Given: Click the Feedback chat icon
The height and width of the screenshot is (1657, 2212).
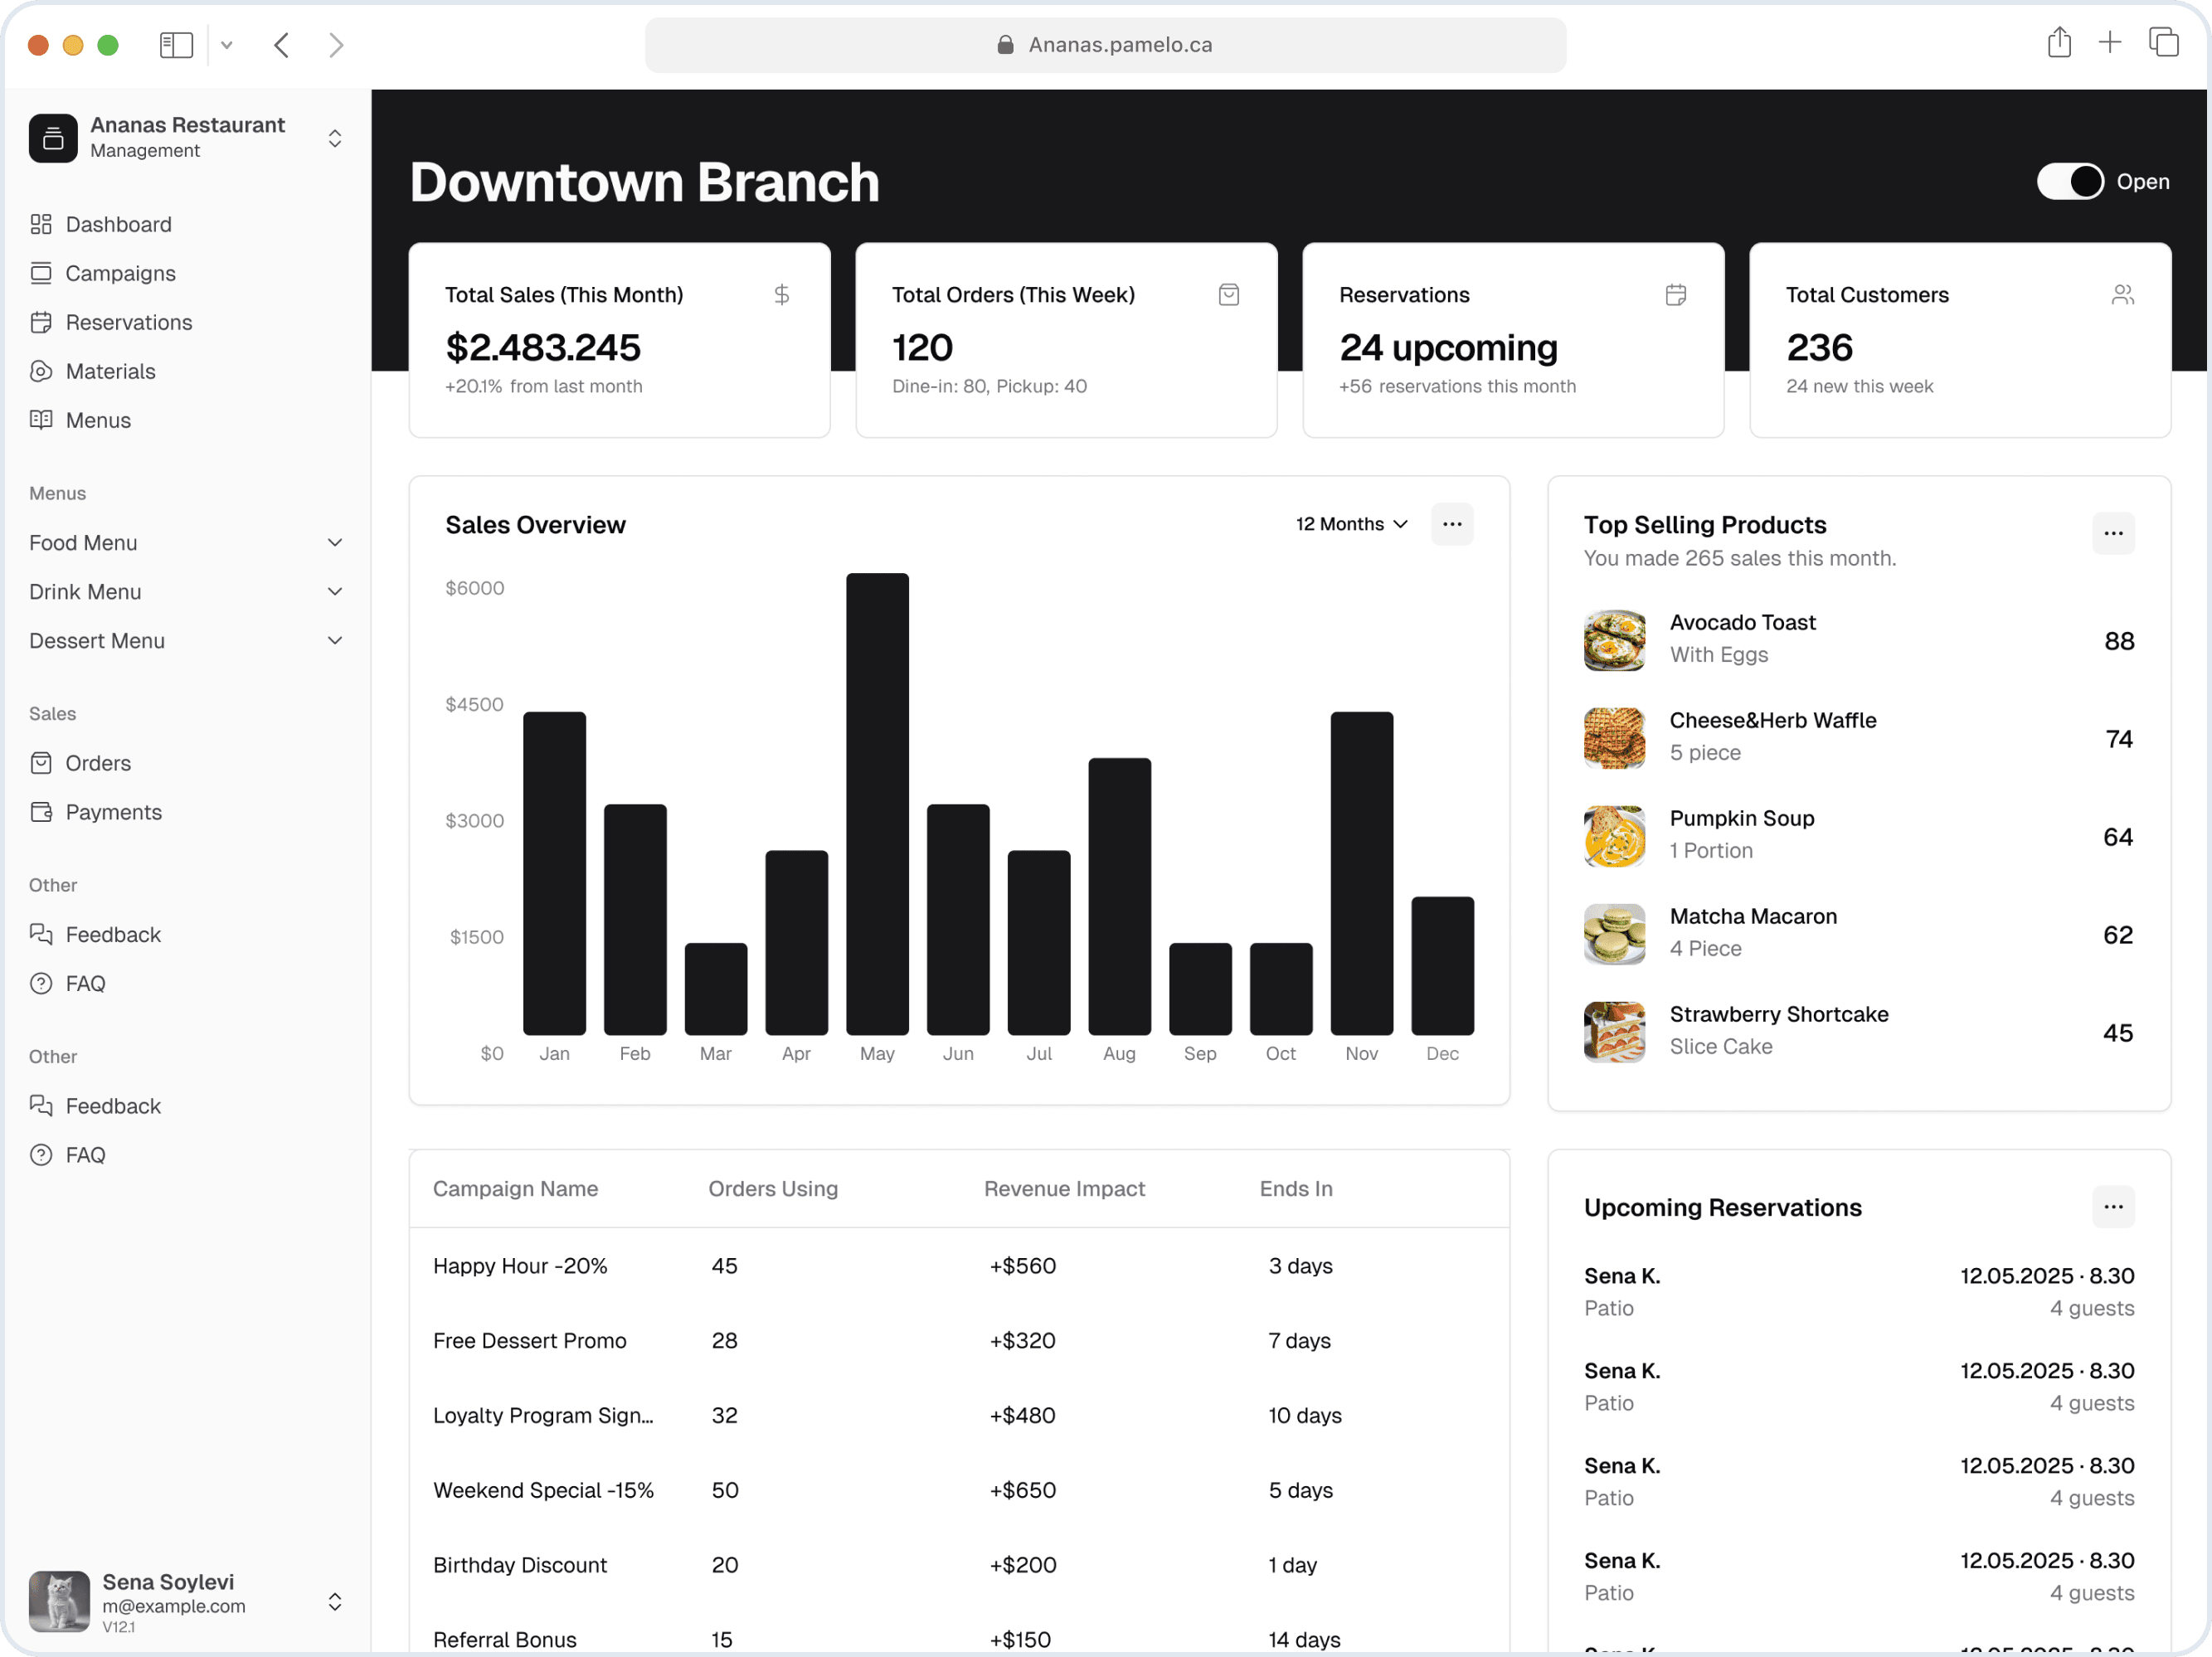Looking at the screenshot, I should (41, 934).
